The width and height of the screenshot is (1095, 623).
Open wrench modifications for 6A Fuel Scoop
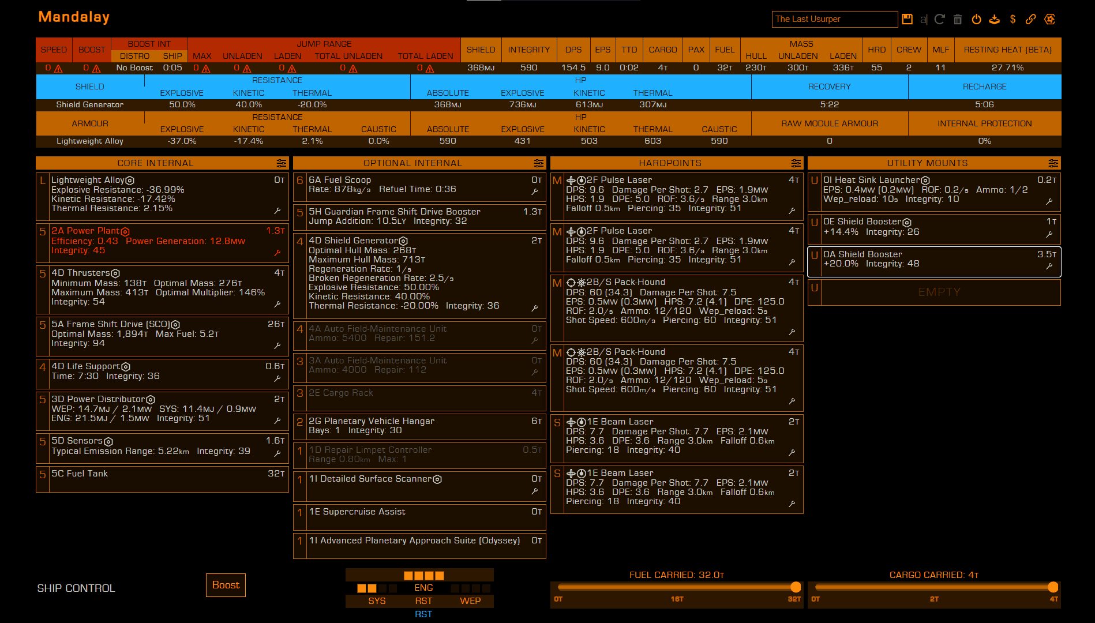[x=535, y=192]
